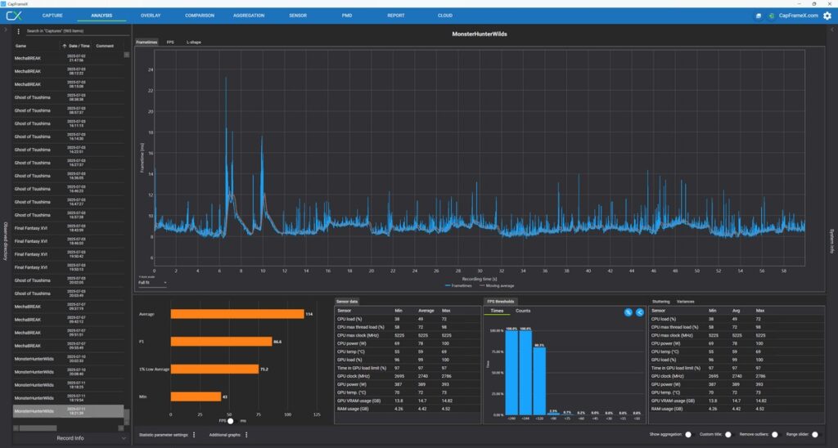The height and width of the screenshot is (448, 838).
Task: Switch to the AGGREGATION tab
Action: pos(249,16)
